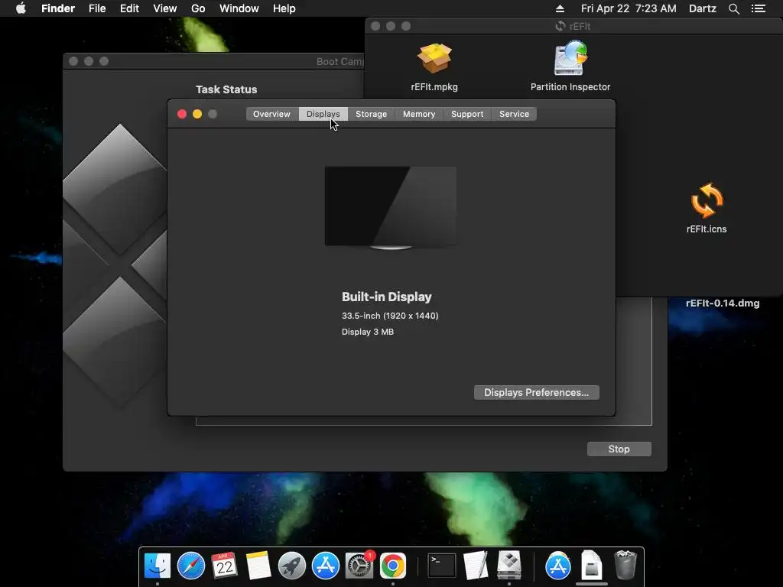Click the Dartz user name menu

702,8
